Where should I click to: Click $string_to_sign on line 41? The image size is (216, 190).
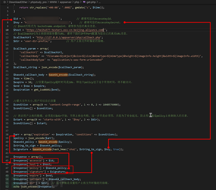click(x=24, y=146)
